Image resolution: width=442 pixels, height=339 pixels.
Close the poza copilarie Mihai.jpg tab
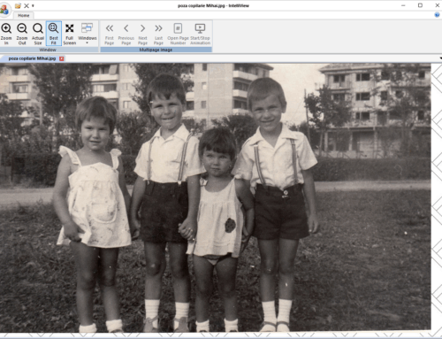[x=62, y=58]
